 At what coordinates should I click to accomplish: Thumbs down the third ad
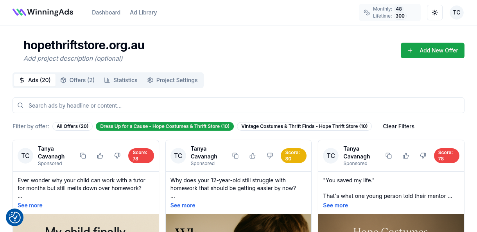(x=423, y=156)
